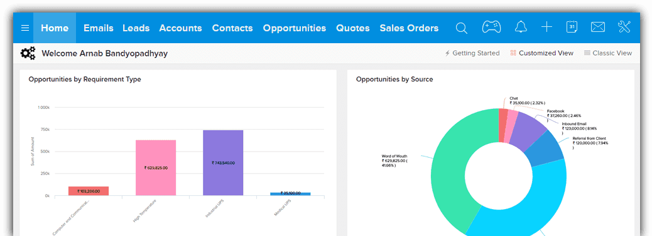Open the Opportunities tab
The image size is (652, 236).
click(295, 28)
